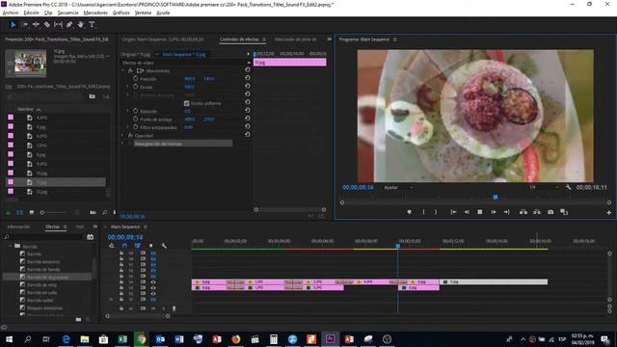The height and width of the screenshot is (347, 617).
Task: Select the Razor tool
Action: tap(47, 25)
